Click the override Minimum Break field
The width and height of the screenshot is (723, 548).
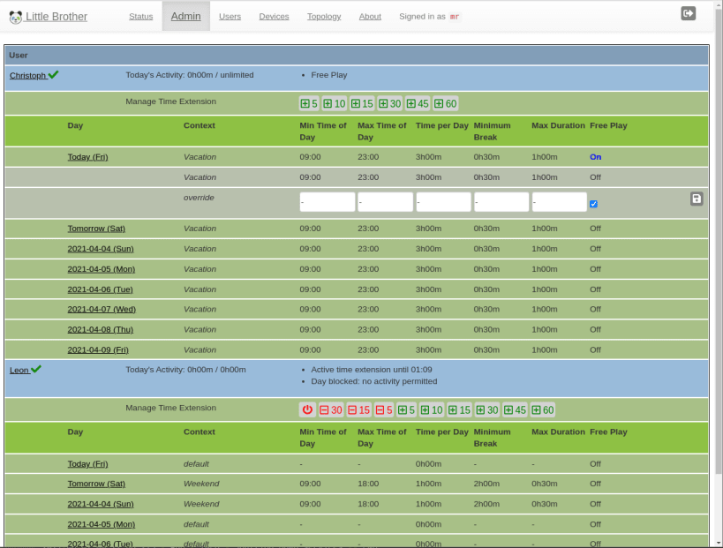pos(501,202)
